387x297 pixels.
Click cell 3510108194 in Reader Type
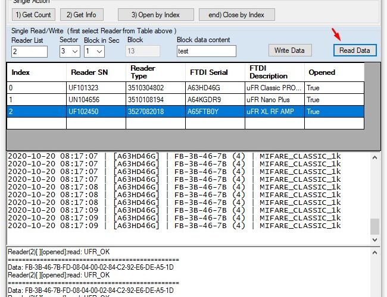(x=155, y=100)
